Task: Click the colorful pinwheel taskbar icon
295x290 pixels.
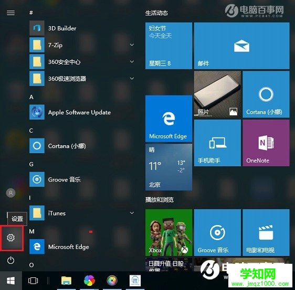Action: [x=89, y=281]
